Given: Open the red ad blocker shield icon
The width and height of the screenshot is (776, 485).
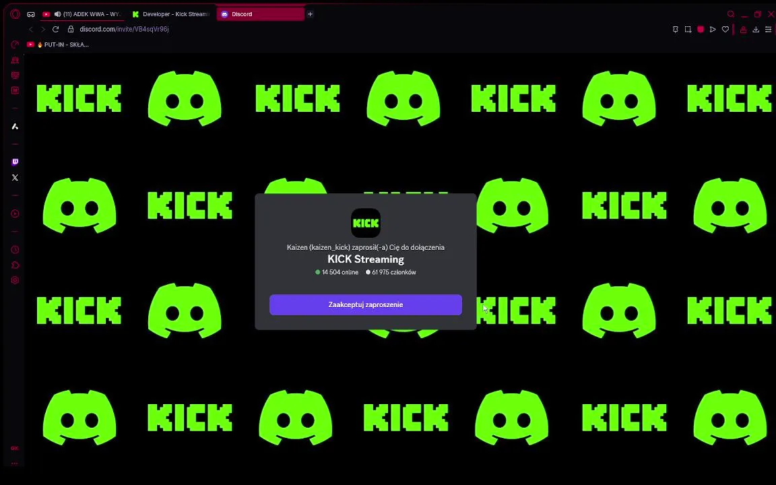Looking at the screenshot, I should coord(701,29).
